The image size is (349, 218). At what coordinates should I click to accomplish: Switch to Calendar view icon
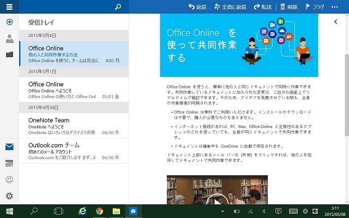(9, 163)
